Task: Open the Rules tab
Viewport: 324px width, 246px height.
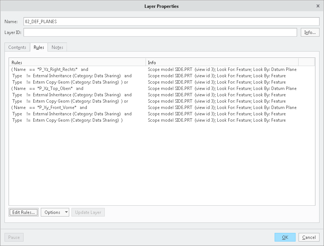Action: (x=39, y=47)
